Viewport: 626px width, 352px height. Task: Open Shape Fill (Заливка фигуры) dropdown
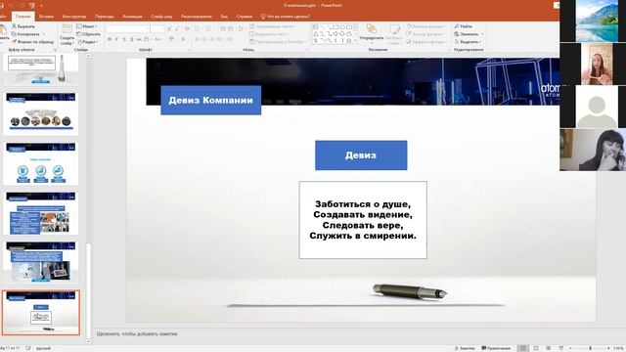425,26
